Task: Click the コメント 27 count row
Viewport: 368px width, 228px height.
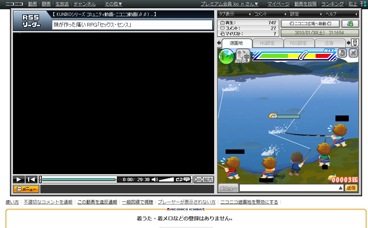Action: coord(248,28)
